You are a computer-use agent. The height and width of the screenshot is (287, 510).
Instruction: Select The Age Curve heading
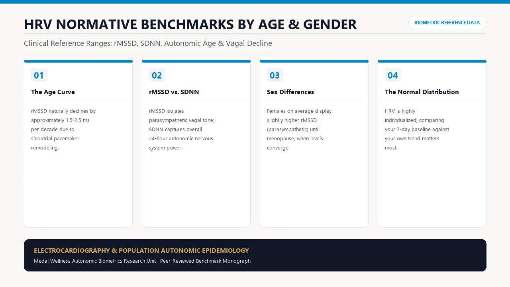tap(53, 92)
